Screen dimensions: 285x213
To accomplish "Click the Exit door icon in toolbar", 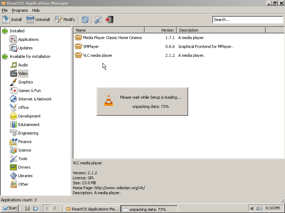I will tap(109, 20).
